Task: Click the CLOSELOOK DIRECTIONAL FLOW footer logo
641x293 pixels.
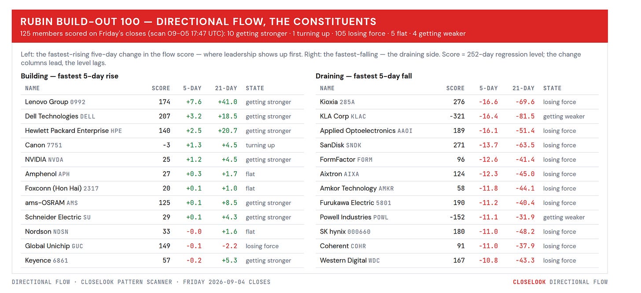Action: 560,282
